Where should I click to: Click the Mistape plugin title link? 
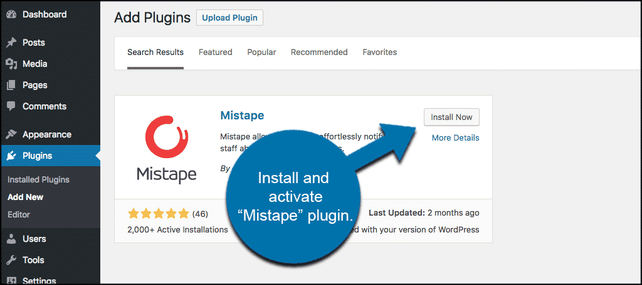tap(242, 116)
